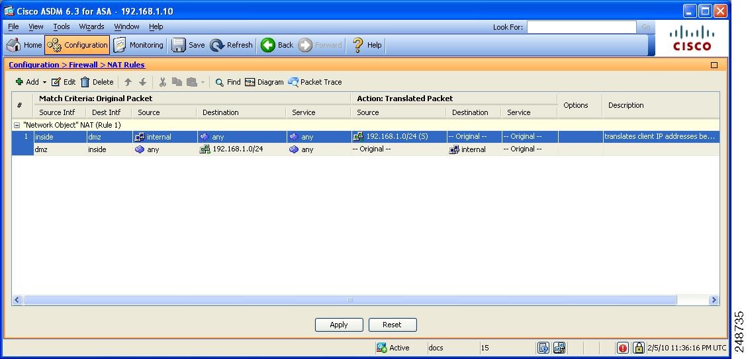The width and height of the screenshot is (746, 359).
Task: Click the lock icon in status bar
Action: click(x=639, y=348)
